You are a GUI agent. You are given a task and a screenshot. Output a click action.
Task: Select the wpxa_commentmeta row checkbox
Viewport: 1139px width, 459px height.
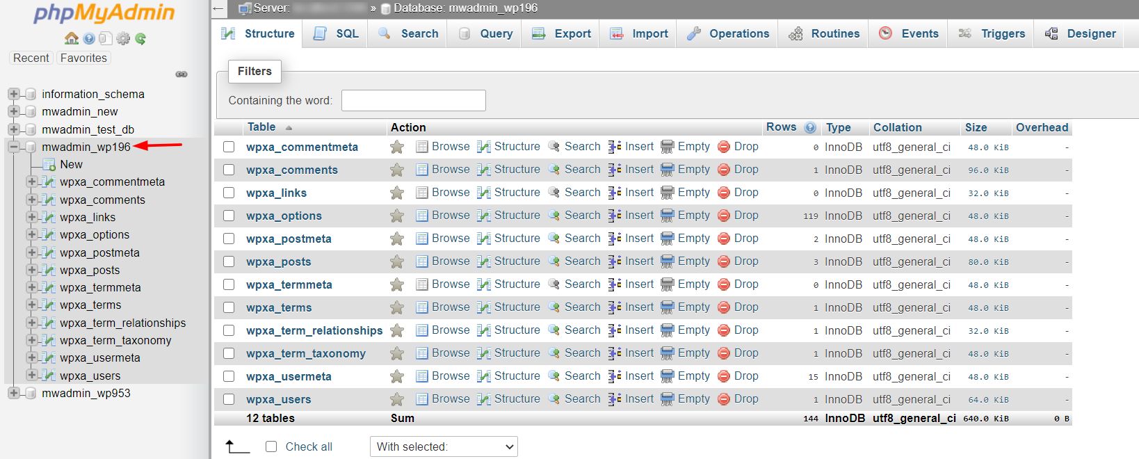pyautogui.click(x=229, y=147)
